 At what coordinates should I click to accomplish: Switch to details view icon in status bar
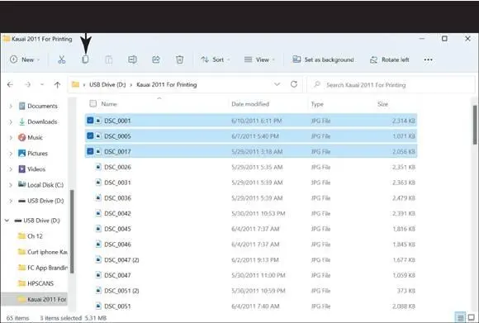click(460, 317)
